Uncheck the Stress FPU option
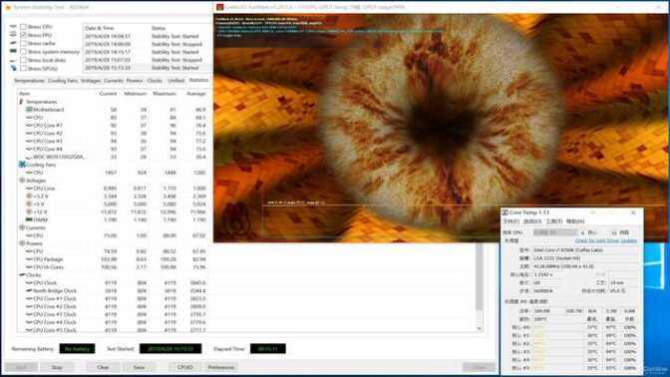 point(23,35)
